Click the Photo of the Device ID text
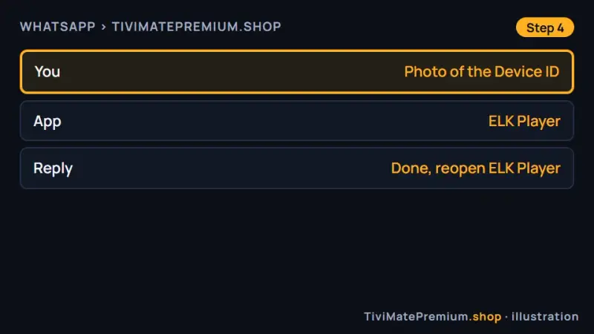Screen dimensions: 594x334 click(x=481, y=71)
